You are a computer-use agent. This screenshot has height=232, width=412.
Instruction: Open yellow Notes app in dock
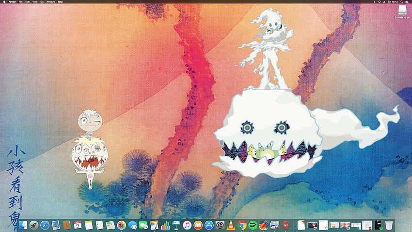point(89,225)
